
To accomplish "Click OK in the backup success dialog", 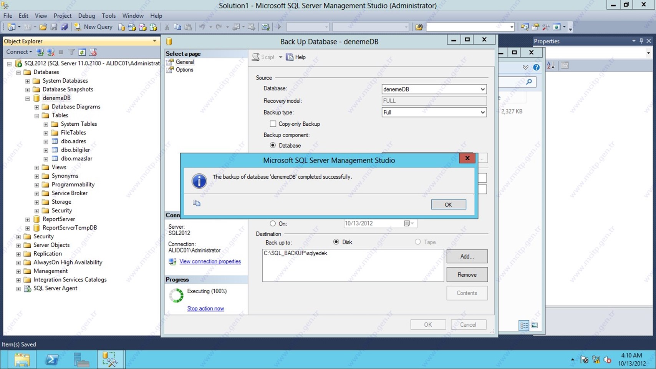I will (449, 204).
